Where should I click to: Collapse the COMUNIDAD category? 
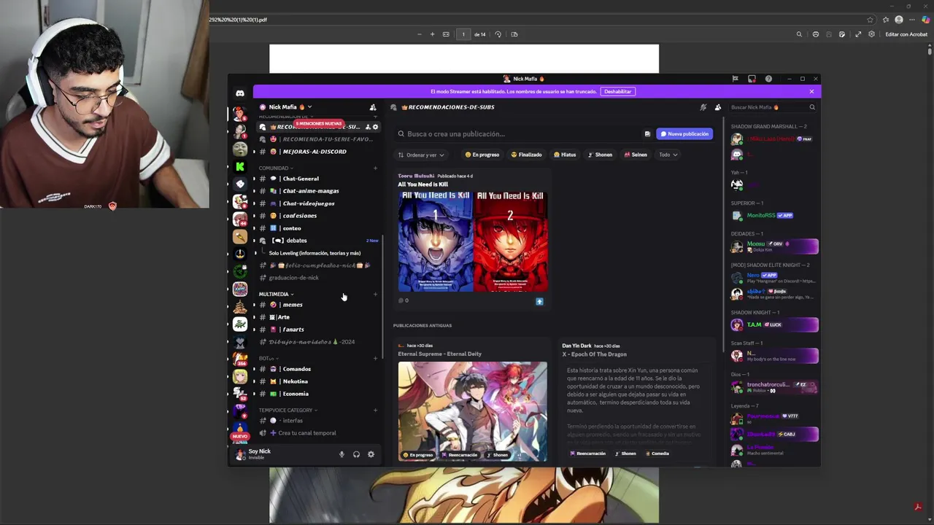(276, 168)
